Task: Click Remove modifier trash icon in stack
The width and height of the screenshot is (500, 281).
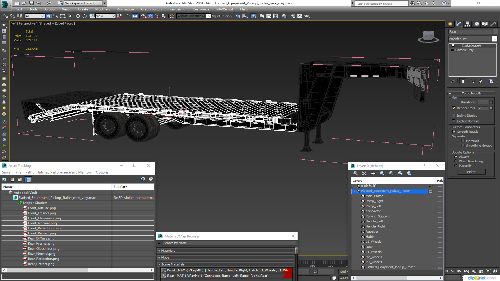Action: coord(480,81)
